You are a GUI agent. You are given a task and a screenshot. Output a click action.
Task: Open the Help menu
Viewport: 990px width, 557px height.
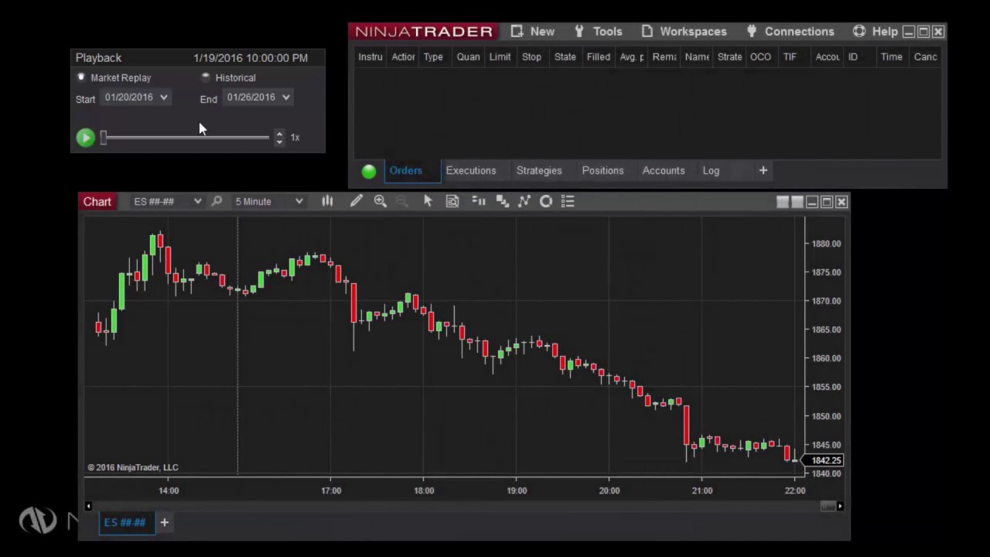coord(876,32)
